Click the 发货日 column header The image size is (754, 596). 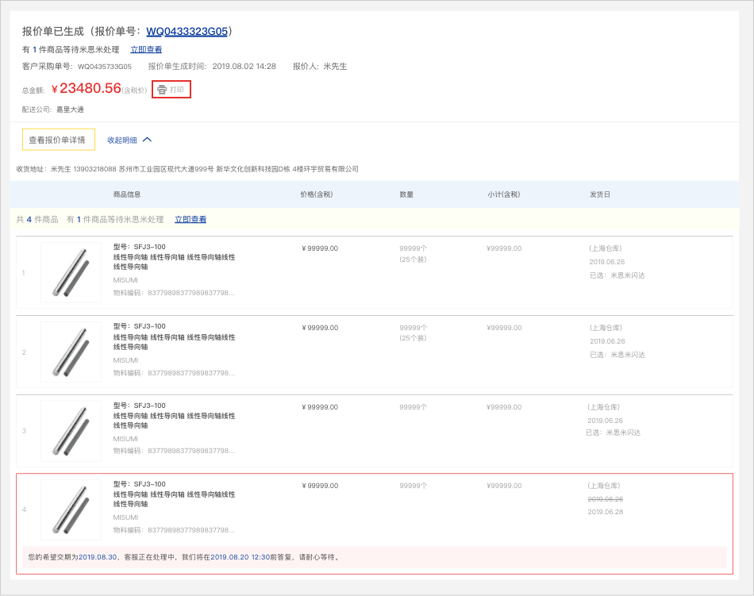[x=599, y=194]
